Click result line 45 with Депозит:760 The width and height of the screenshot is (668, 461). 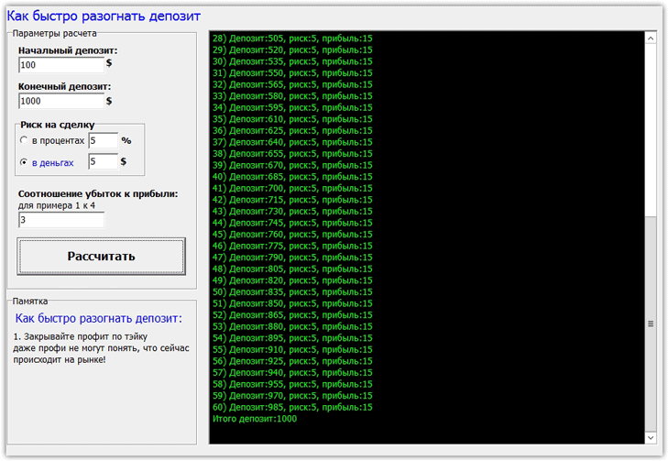292,234
